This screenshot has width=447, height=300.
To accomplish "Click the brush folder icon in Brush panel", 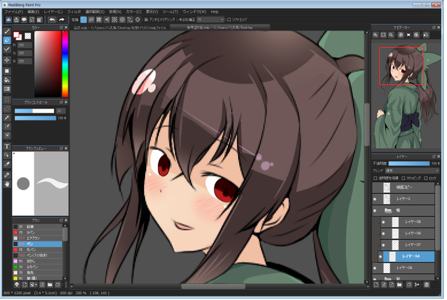I will pos(50,285).
